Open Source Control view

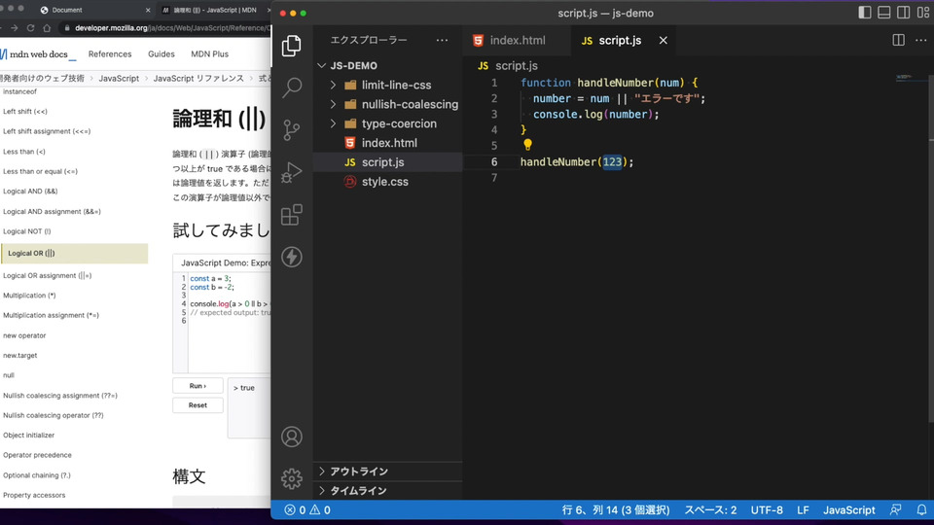click(x=291, y=129)
